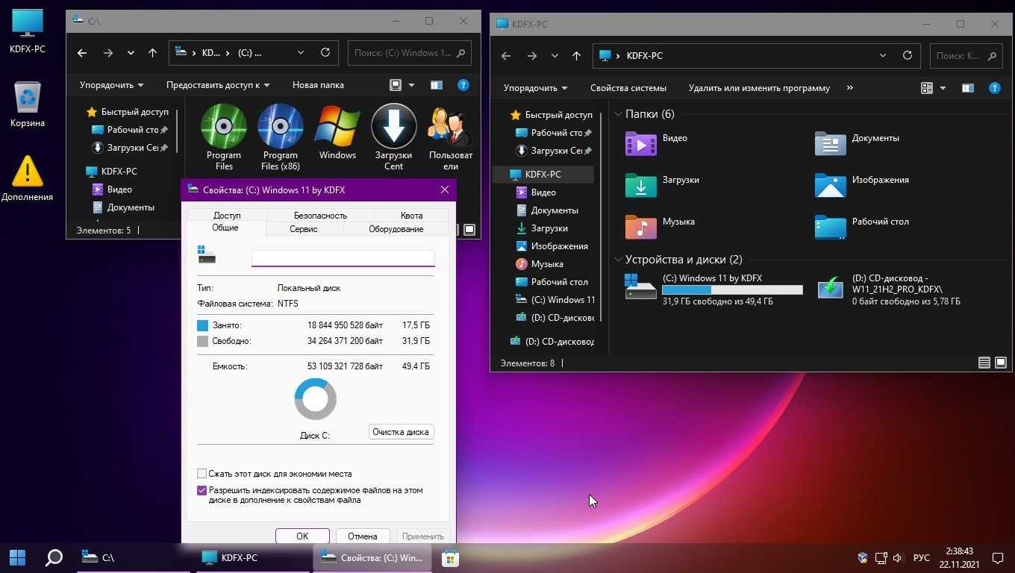Click Отмена in the properties dialog
The width and height of the screenshot is (1015, 573).
click(x=362, y=536)
